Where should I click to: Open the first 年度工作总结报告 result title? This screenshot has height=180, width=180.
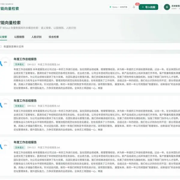pyautogui.click(x=25, y=59)
